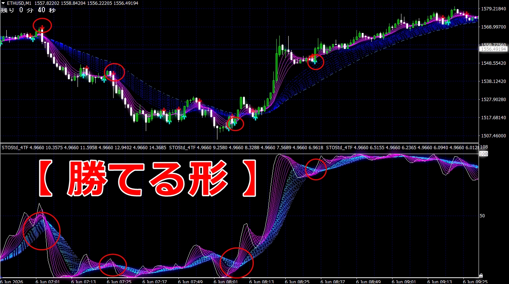509x284 pixels.
Task: Click the 6 Jun 08:13 time label
Action: pyautogui.click(x=262, y=281)
